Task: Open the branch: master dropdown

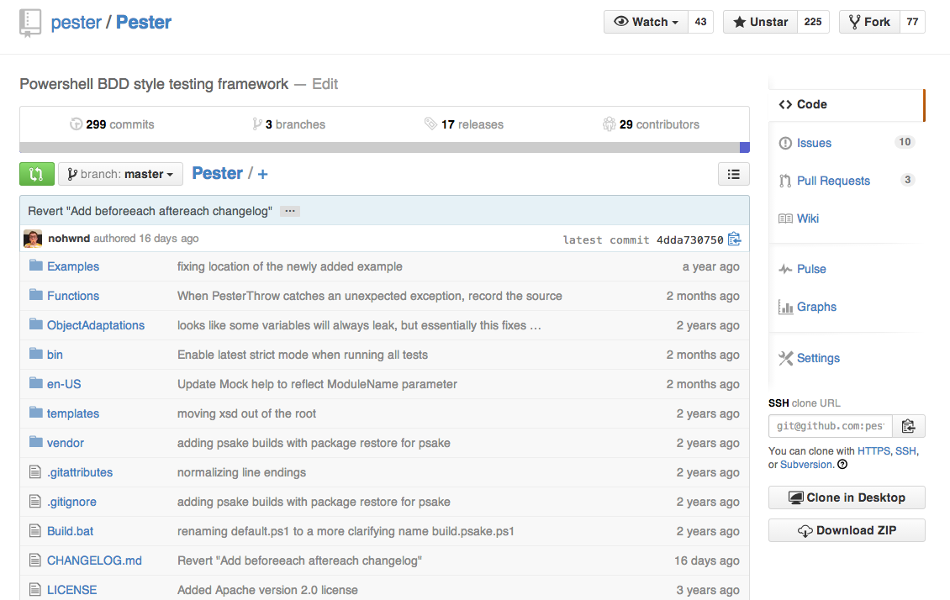Action: click(x=120, y=174)
